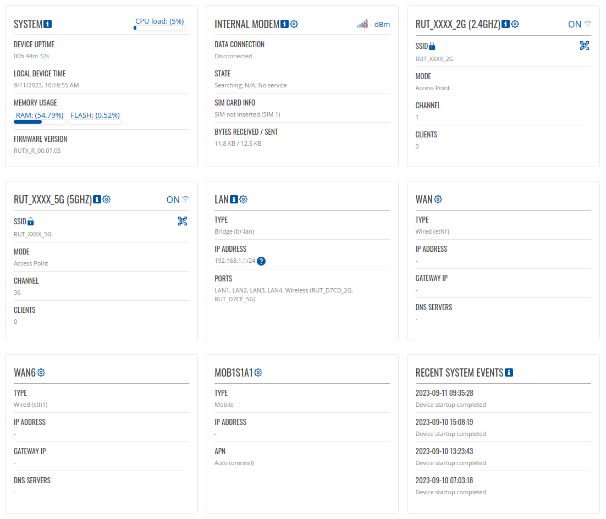Click the System info icon
The image size is (606, 519).
click(48, 24)
